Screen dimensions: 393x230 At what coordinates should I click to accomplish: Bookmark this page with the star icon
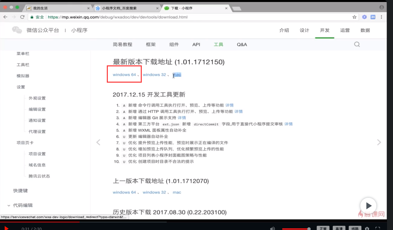pyautogui.click(x=354, y=17)
